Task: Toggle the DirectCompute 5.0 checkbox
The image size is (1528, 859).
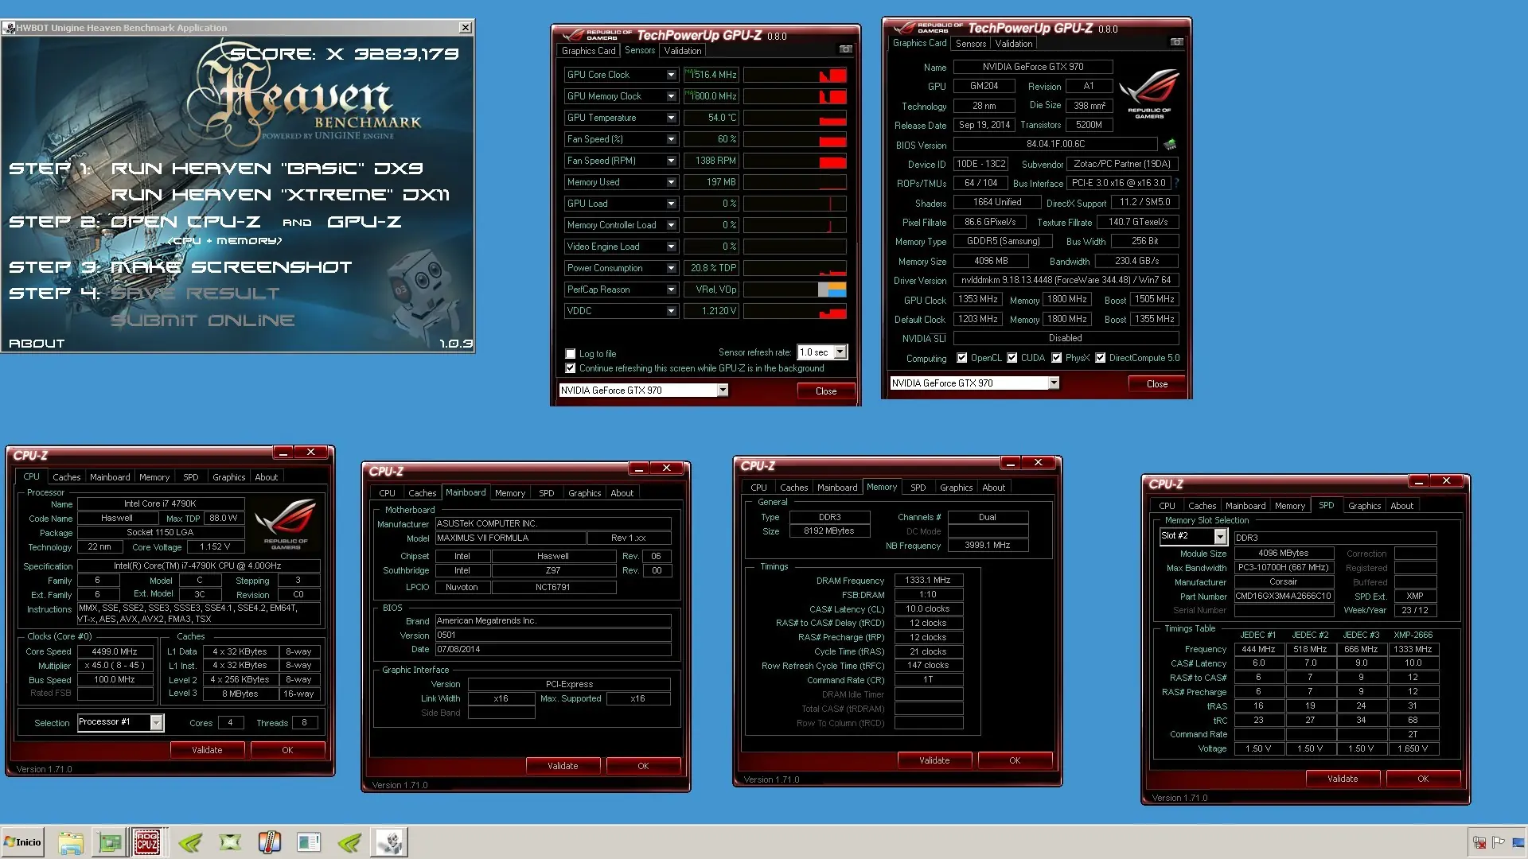Action: tap(1100, 358)
